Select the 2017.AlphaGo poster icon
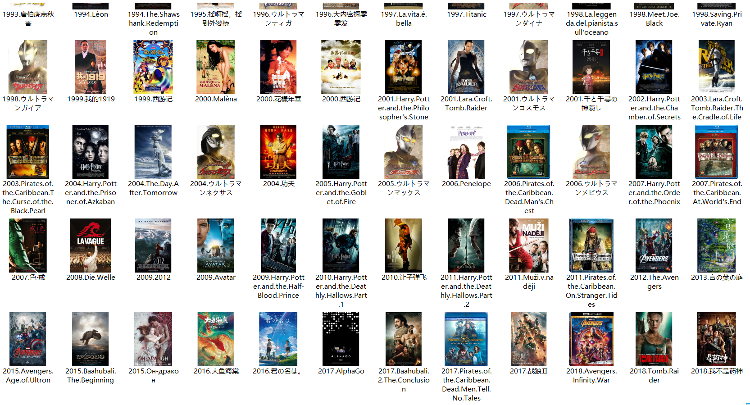The height and width of the screenshot is (405, 750). click(341, 339)
